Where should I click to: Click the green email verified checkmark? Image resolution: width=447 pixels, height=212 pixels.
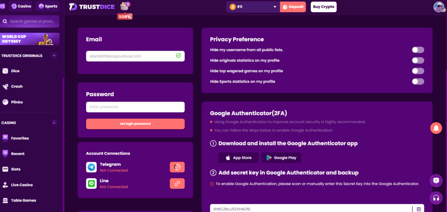178,56
